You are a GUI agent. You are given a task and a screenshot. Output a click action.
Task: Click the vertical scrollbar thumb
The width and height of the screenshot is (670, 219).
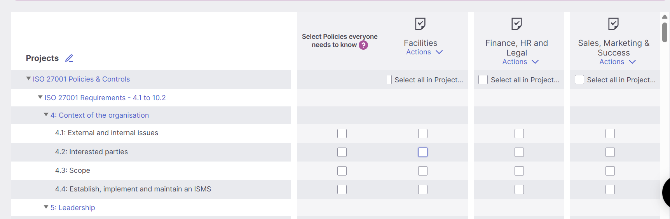(665, 33)
